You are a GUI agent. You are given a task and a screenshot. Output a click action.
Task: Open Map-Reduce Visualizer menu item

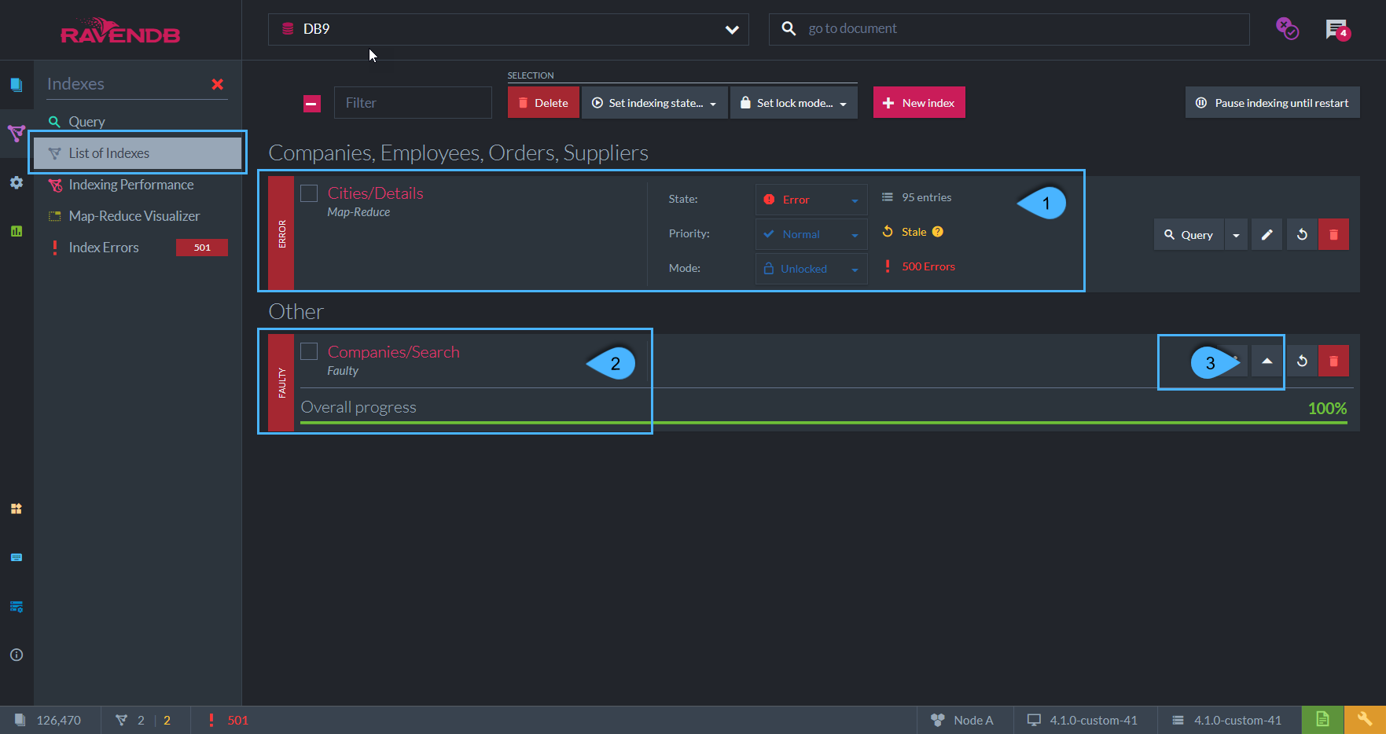pos(134,216)
